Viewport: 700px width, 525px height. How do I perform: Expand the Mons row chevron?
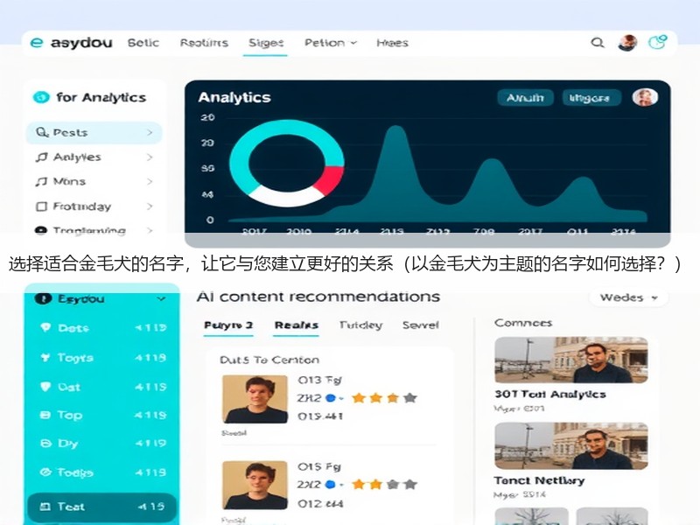click(150, 182)
